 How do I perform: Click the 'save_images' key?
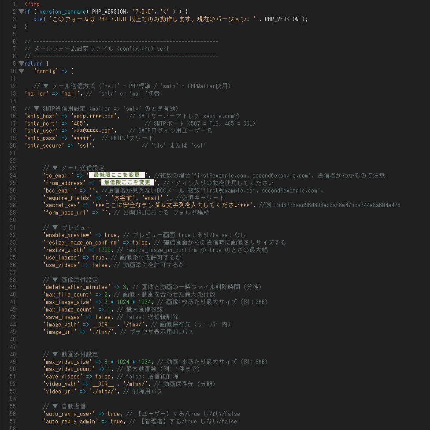pos(63,317)
